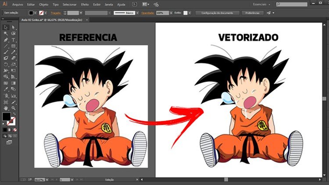The image size is (329, 185).
Task: Select the Line Segment tool
Action: (x=6, y=46)
